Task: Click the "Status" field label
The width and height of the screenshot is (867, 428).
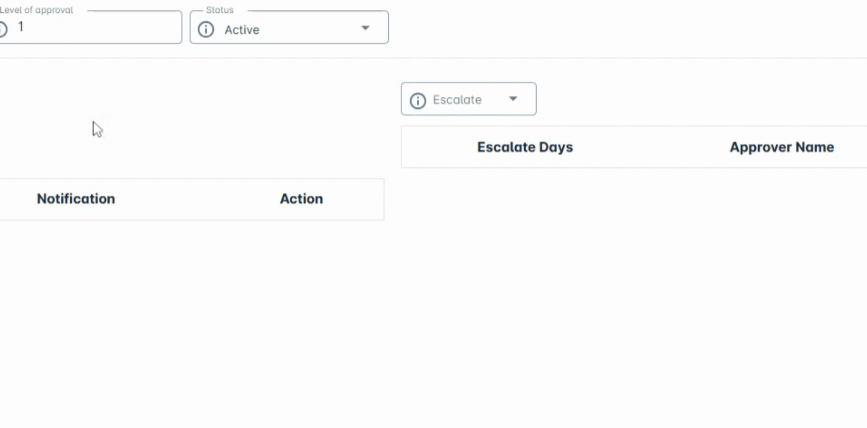Action: click(220, 10)
